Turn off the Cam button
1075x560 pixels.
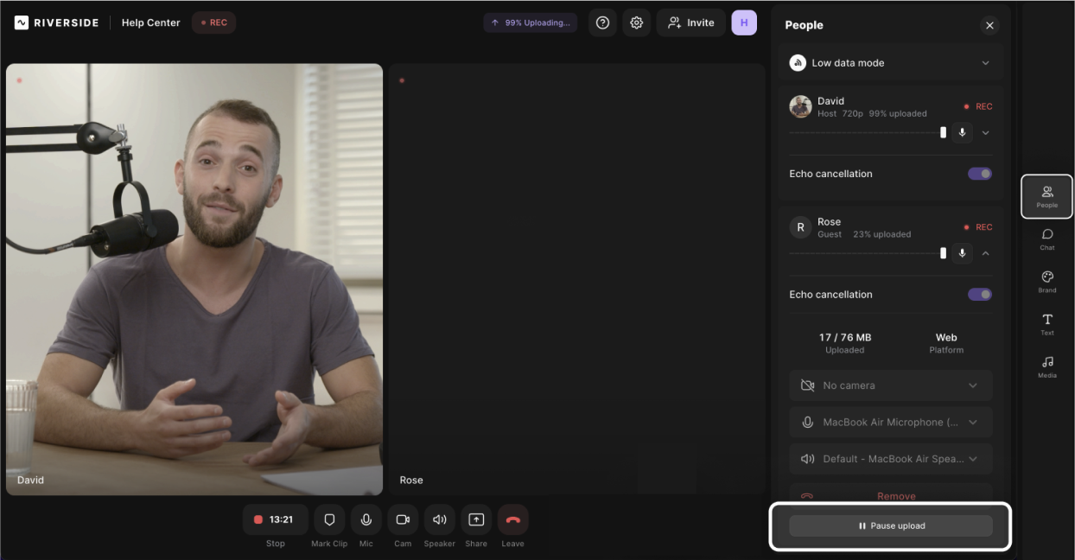tap(403, 520)
